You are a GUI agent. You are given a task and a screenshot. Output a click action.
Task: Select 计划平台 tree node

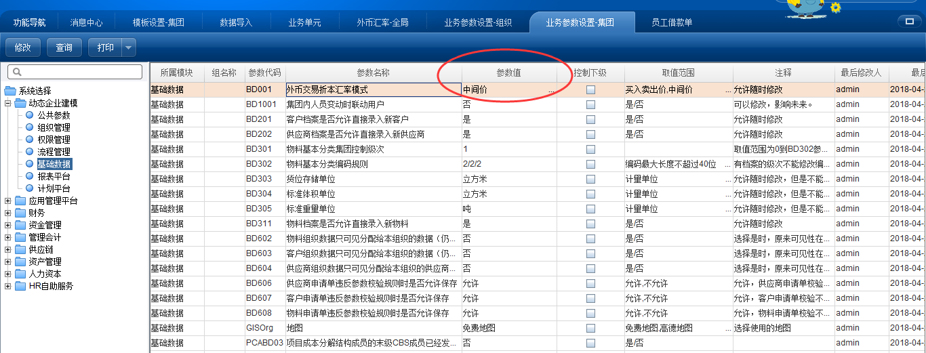coord(54,188)
